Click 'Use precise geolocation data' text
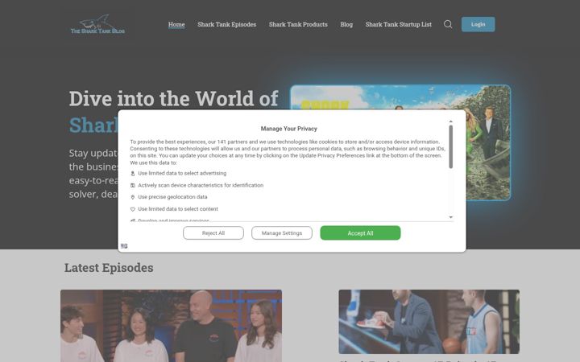The image size is (580, 362). 172,197
